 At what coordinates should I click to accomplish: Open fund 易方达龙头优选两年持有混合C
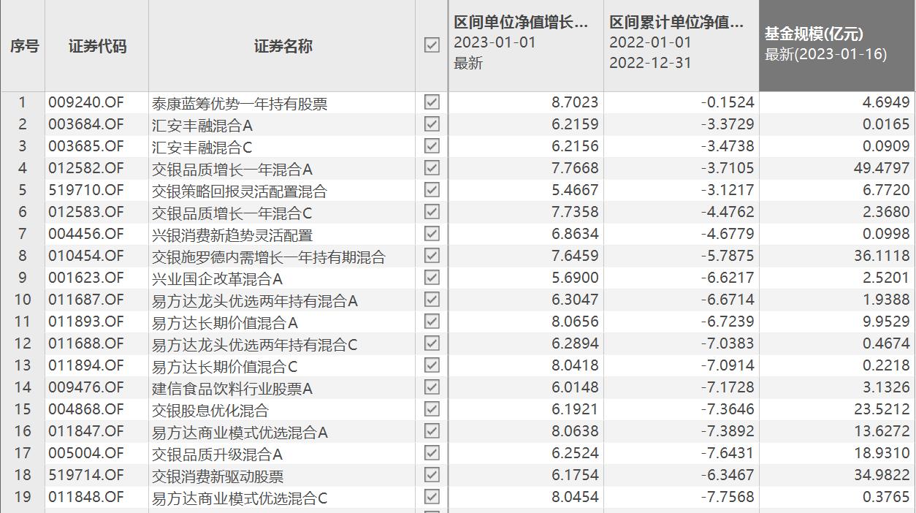click(x=254, y=344)
